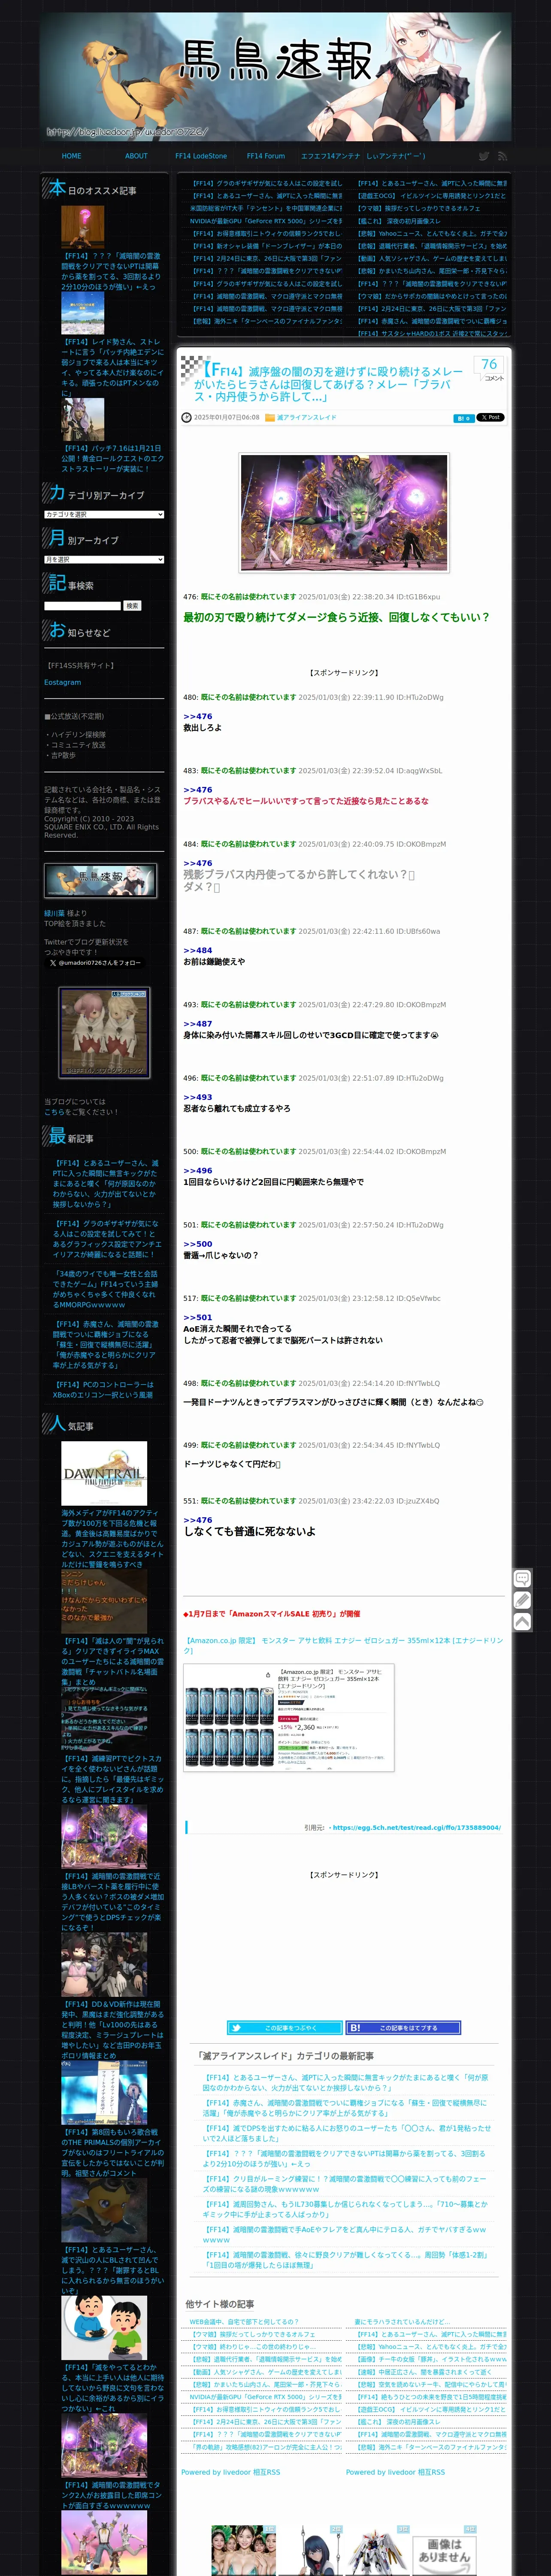Click the @umadori0726 follow button

click(x=95, y=962)
